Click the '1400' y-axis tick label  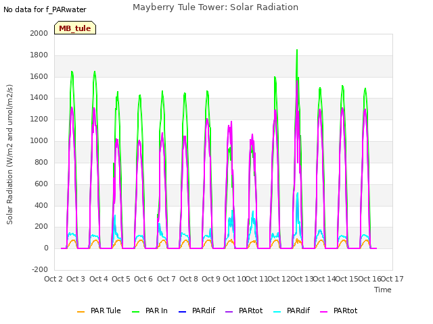(x=39, y=97)
